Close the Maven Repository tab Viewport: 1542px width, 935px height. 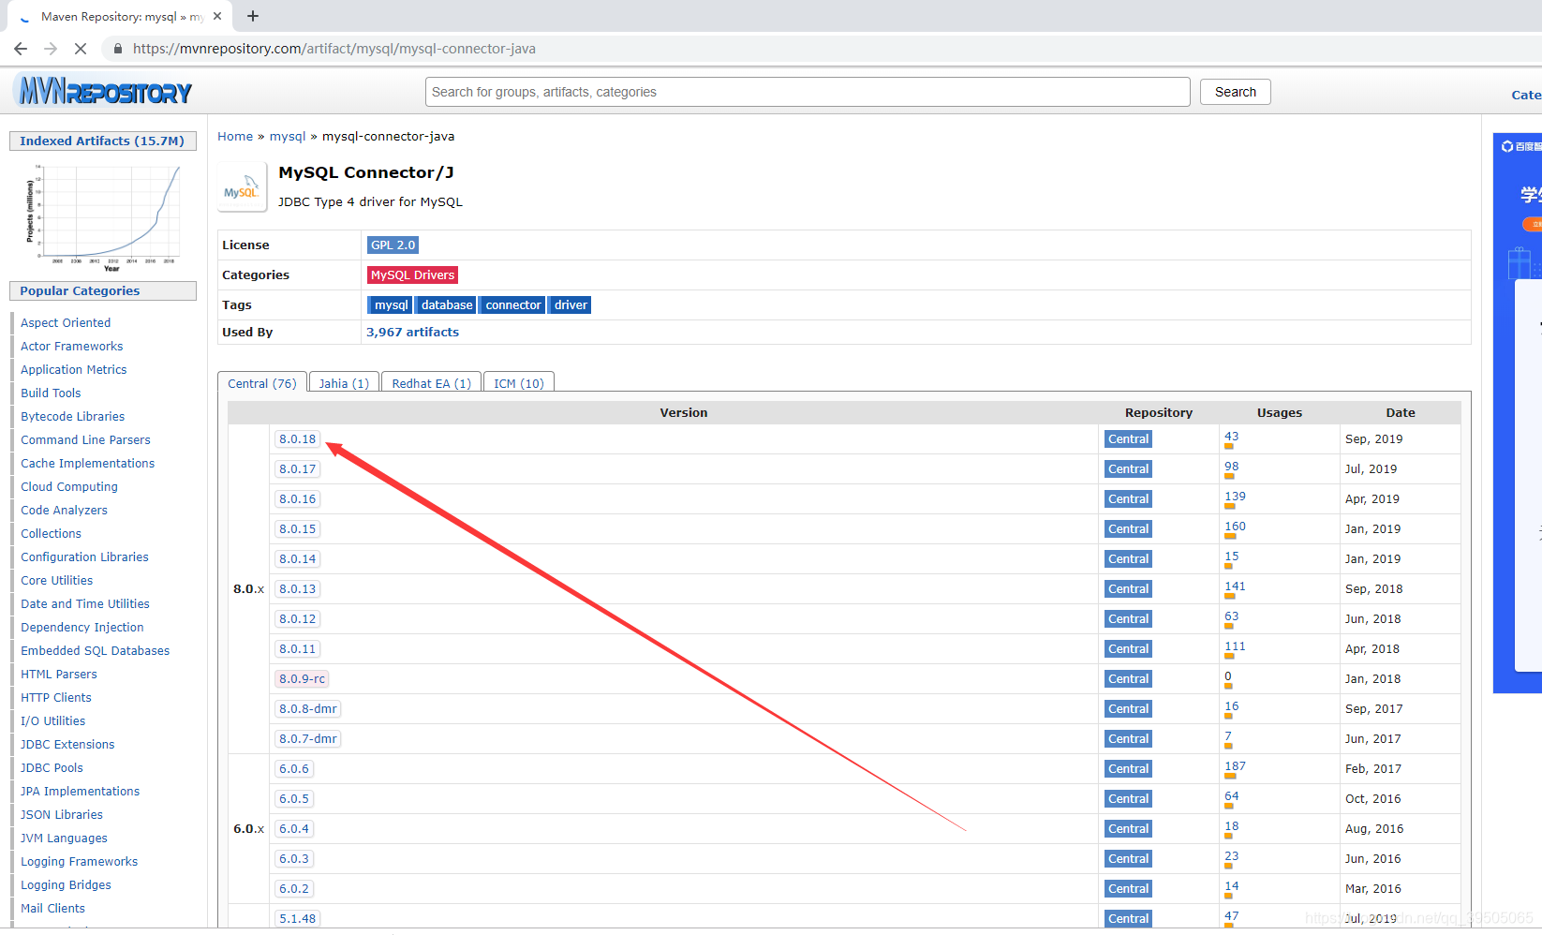tap(217, 16)
